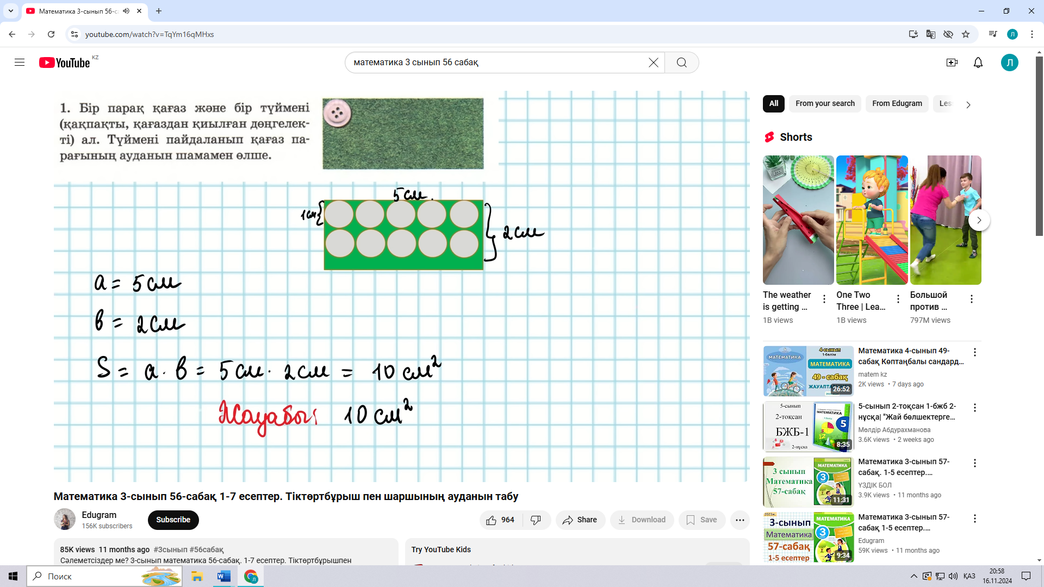
Task: Click the YouTube search magnifier button
Action: [x=681, y=63]
